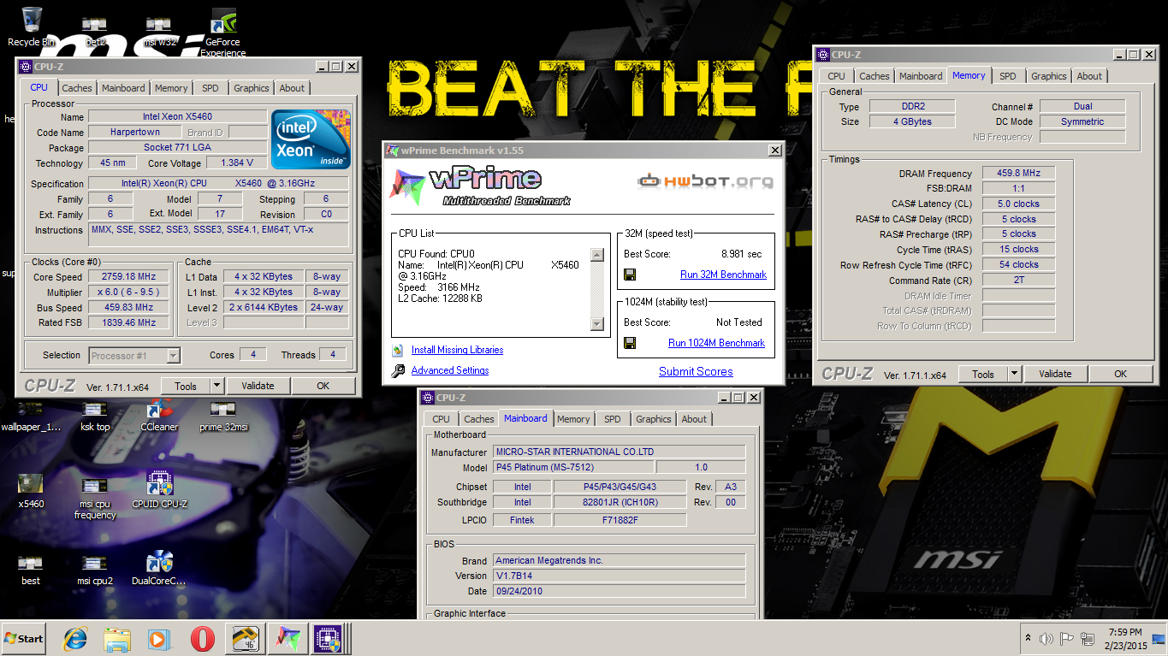Open the Recycle Bin desktop icon
The height and width of the screenshot is (656, 1168).
point(32,27)
